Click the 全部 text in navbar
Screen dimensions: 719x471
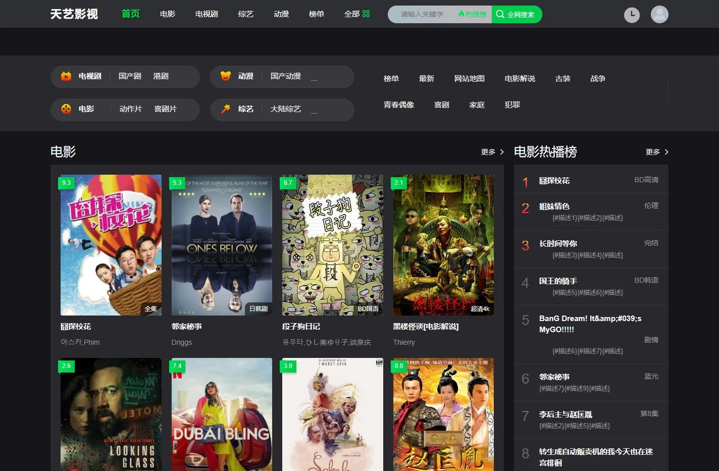click(352, 14)
